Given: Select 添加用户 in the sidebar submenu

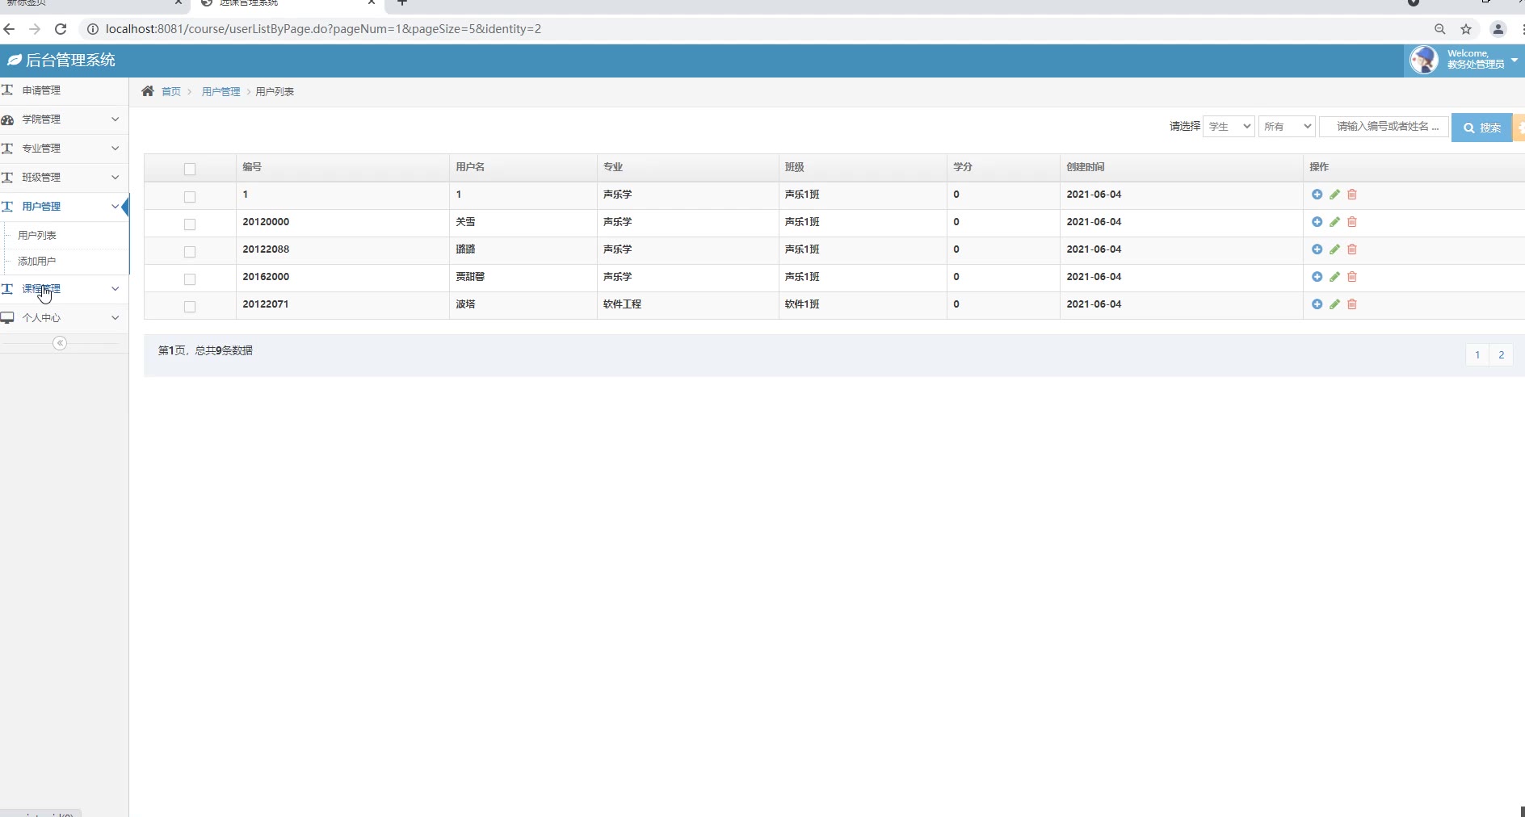Looking at the screenshot, I should coord(37,261).
